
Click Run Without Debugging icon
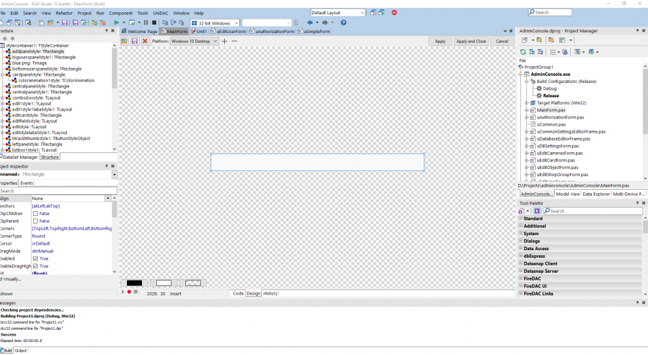click(x=132, y=23)
